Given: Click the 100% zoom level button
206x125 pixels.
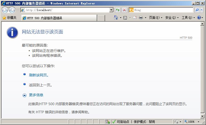Looking at the screenshot, I should 190,122.
